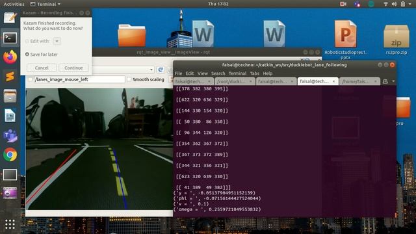Open Terminal app menu in top bar
This screenshot has width=416, height=234.
click(45, 4)
